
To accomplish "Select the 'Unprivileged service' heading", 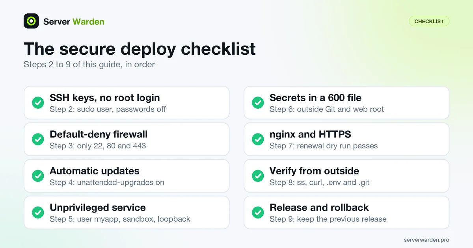I will click(98, 207).
